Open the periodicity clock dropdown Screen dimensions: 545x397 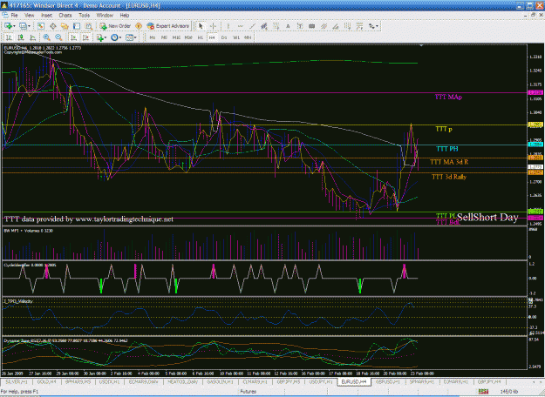click(116, 37)
